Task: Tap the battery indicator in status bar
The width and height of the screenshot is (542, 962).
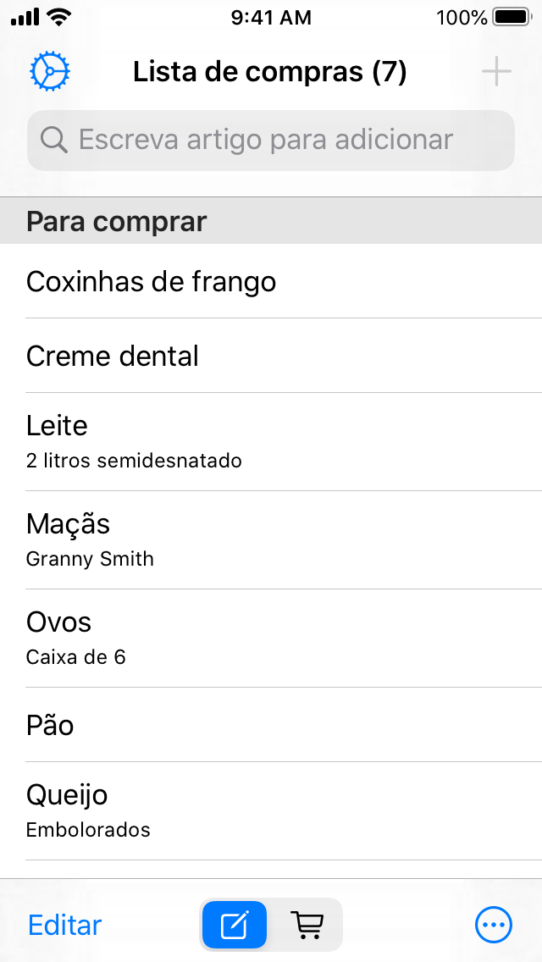Action: click(512, 17)
